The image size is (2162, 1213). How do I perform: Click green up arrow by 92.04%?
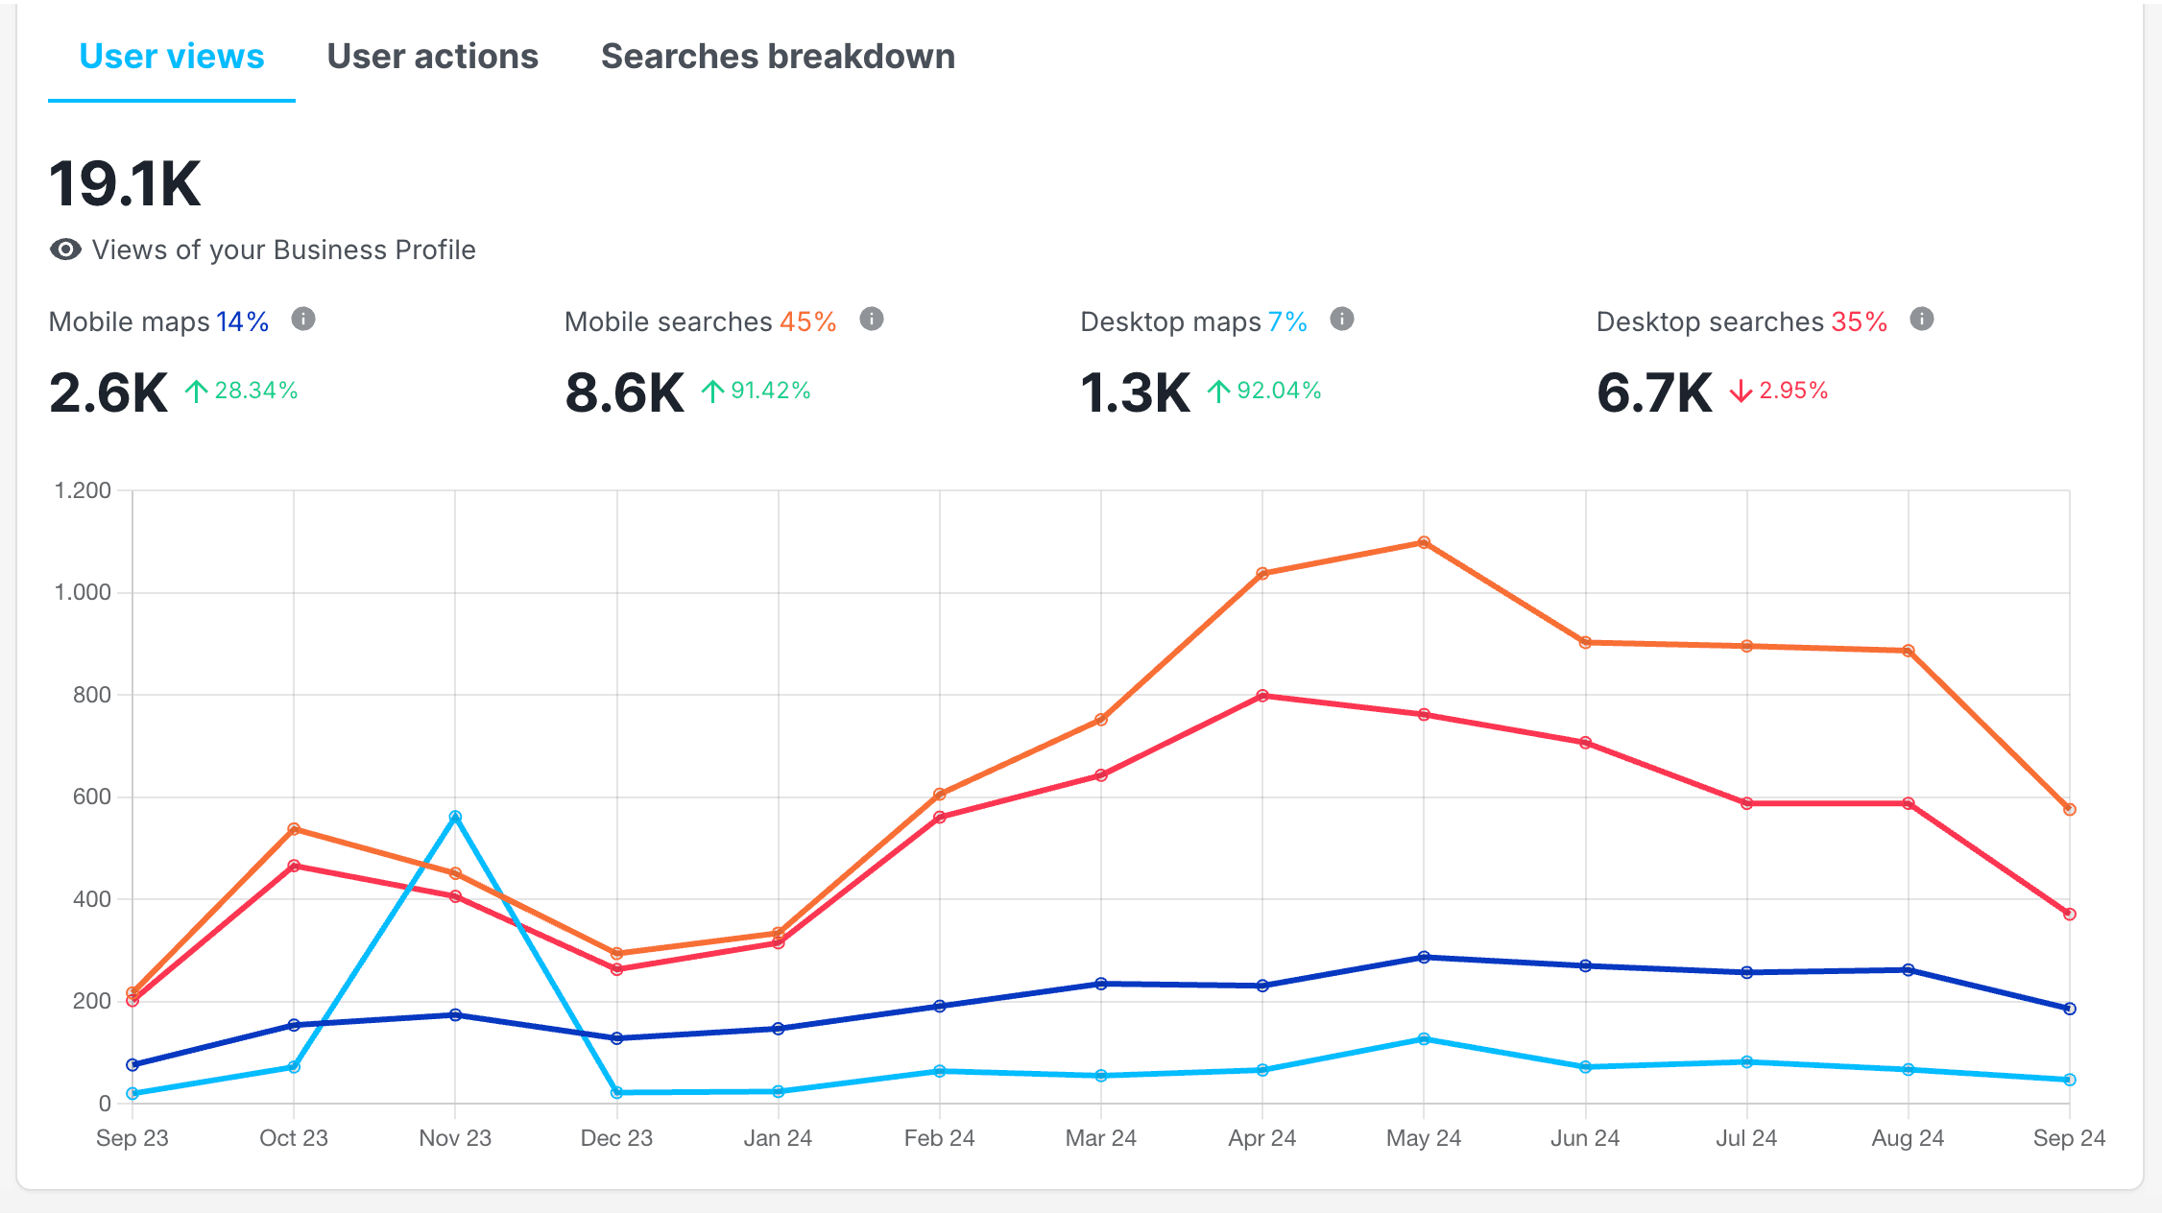1218,391
